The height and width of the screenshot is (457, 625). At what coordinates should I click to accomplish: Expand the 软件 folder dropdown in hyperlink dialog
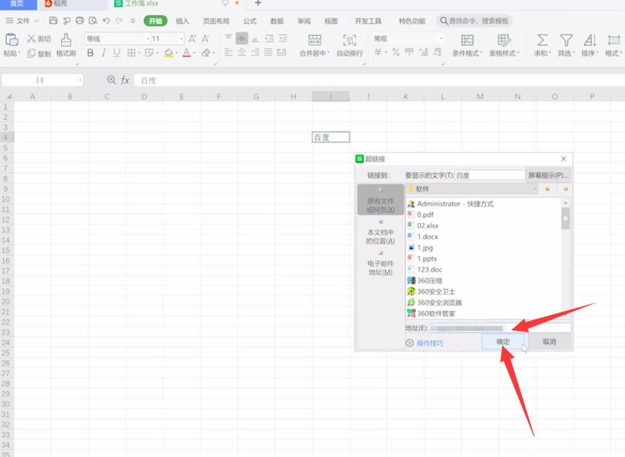pyautogui.click(x=535, y=189)
